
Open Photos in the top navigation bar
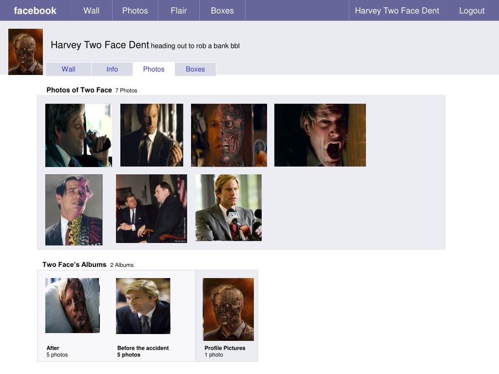pos(135,11)
